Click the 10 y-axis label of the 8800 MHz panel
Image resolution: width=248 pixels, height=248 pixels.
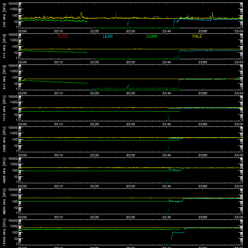pos(16,208)
